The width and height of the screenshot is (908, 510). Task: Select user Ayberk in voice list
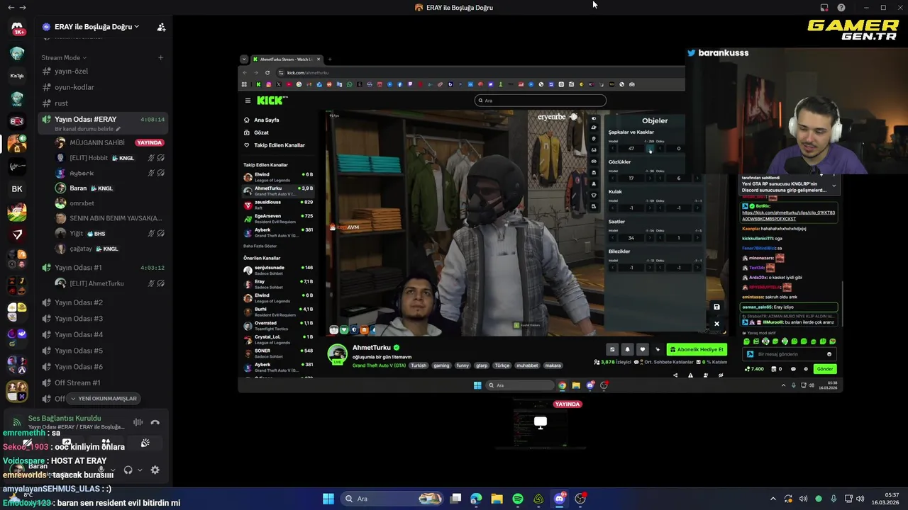tap(110, 173)
